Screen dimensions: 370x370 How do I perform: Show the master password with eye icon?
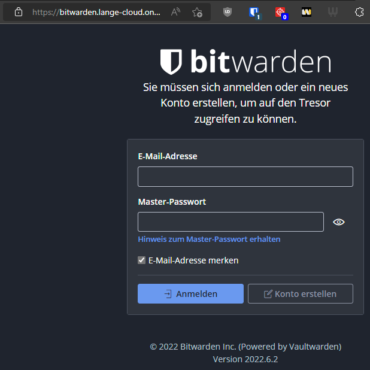point(339,222)
